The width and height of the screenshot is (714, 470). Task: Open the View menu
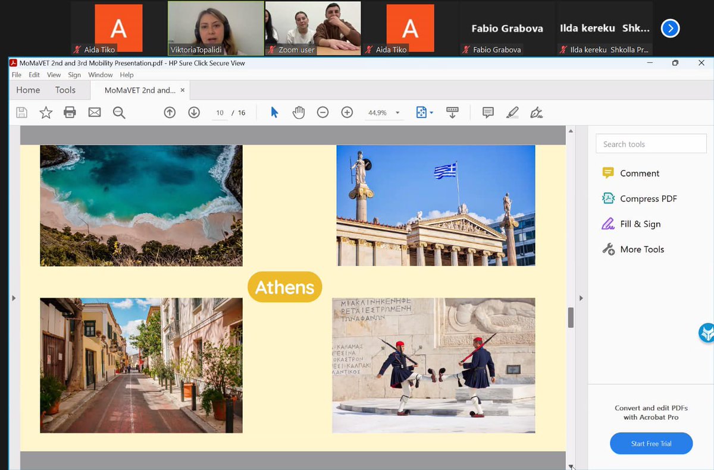tap(54, 75)
